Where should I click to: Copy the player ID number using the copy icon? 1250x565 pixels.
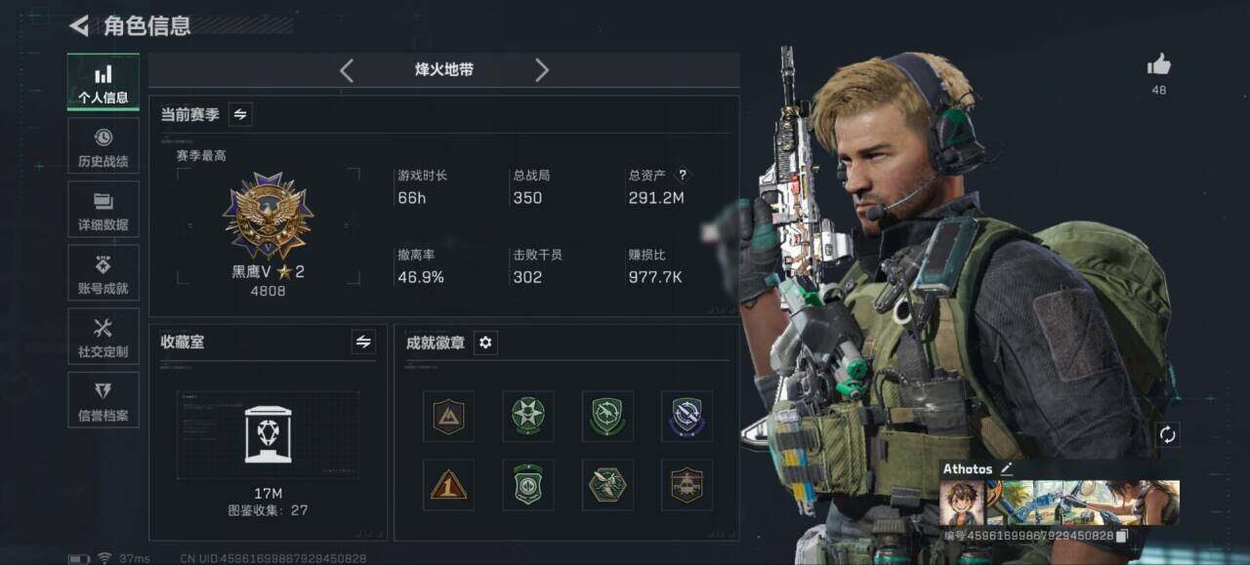(x=1122, y=536)
